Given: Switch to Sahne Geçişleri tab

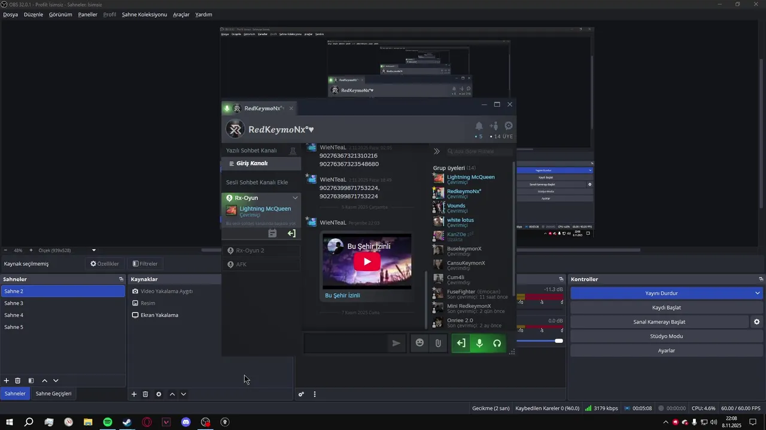Looking at the screenshot, I should [x=53, y=394].
